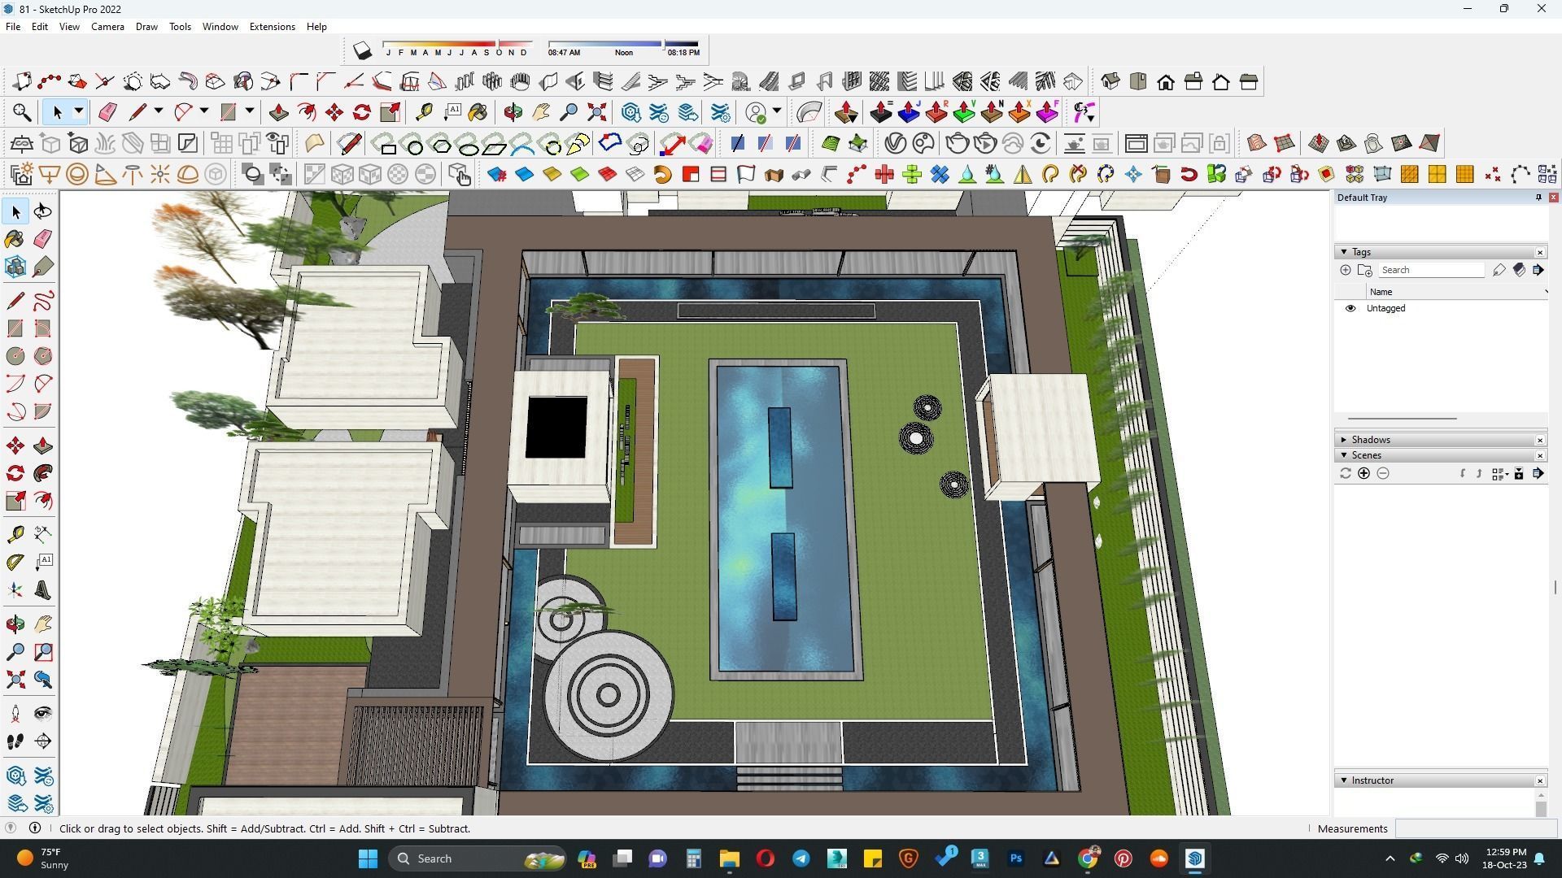The height and width of the screenshot is (878, 1562).
Task: Start V-Ray render with the teapot icon
Action: pos(958,144)
